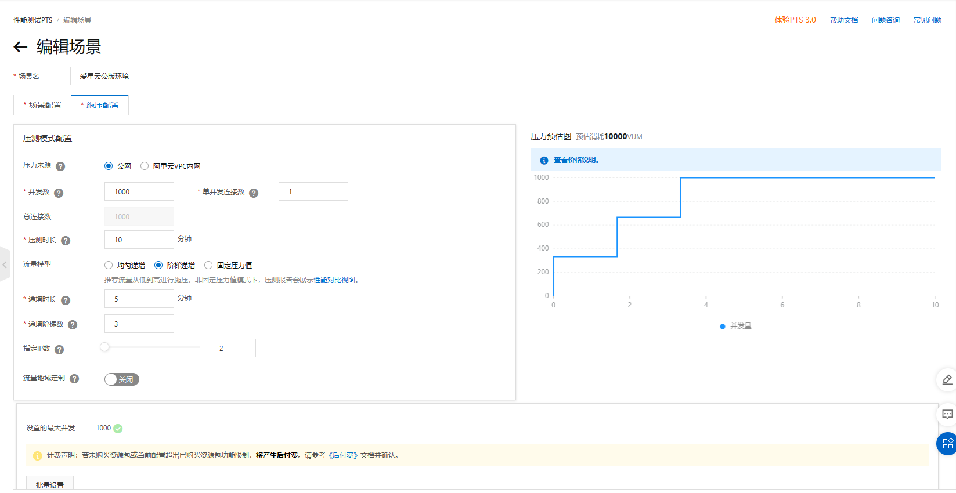Choose 固定压力值 traffic model
956x493 pixels.
pyautogui.click(x=208, y=265)
